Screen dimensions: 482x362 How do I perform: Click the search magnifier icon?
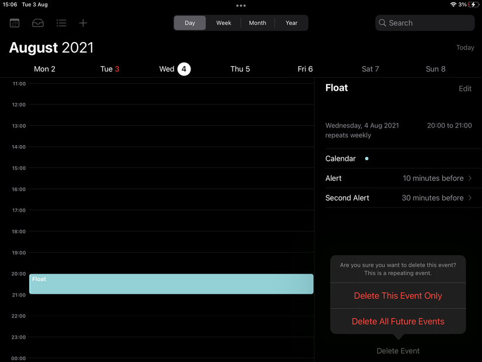click(382, 23)
